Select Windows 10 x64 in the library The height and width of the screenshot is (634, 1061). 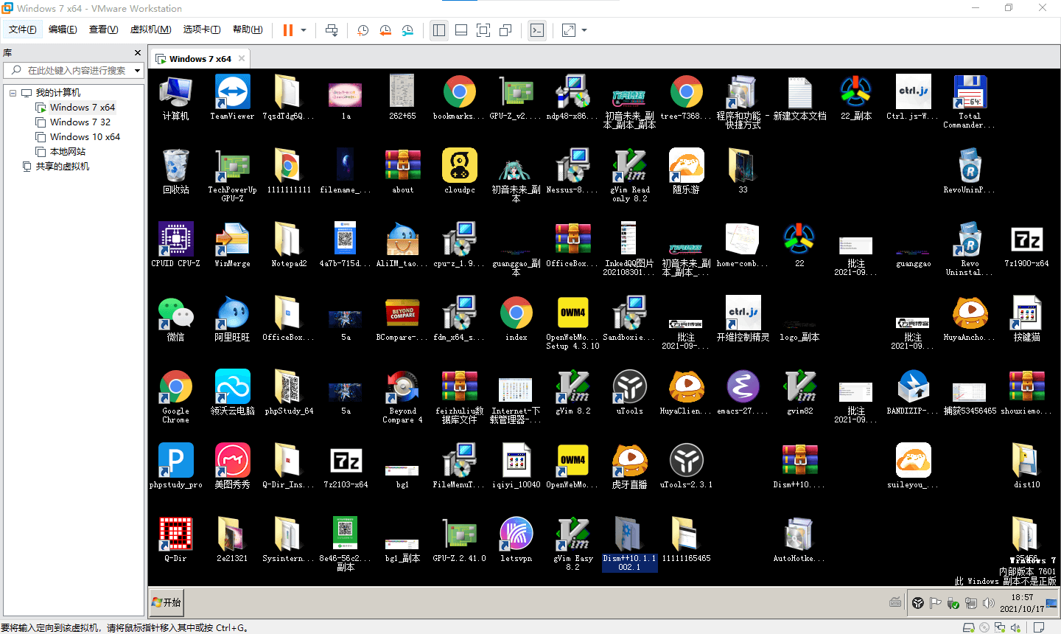point(85,137)
